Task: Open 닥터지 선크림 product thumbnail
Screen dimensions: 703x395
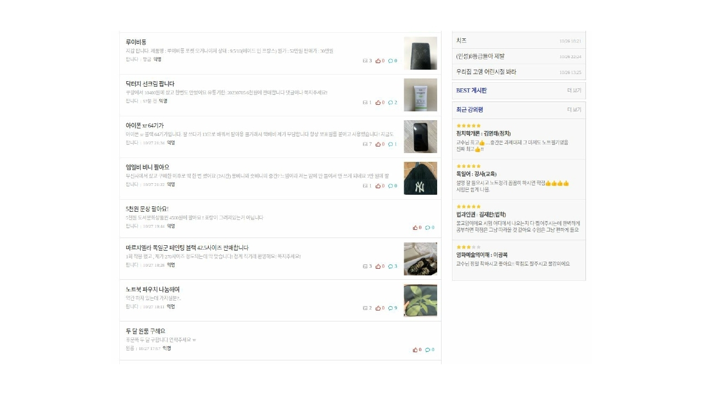Action: tap(420, 95)
